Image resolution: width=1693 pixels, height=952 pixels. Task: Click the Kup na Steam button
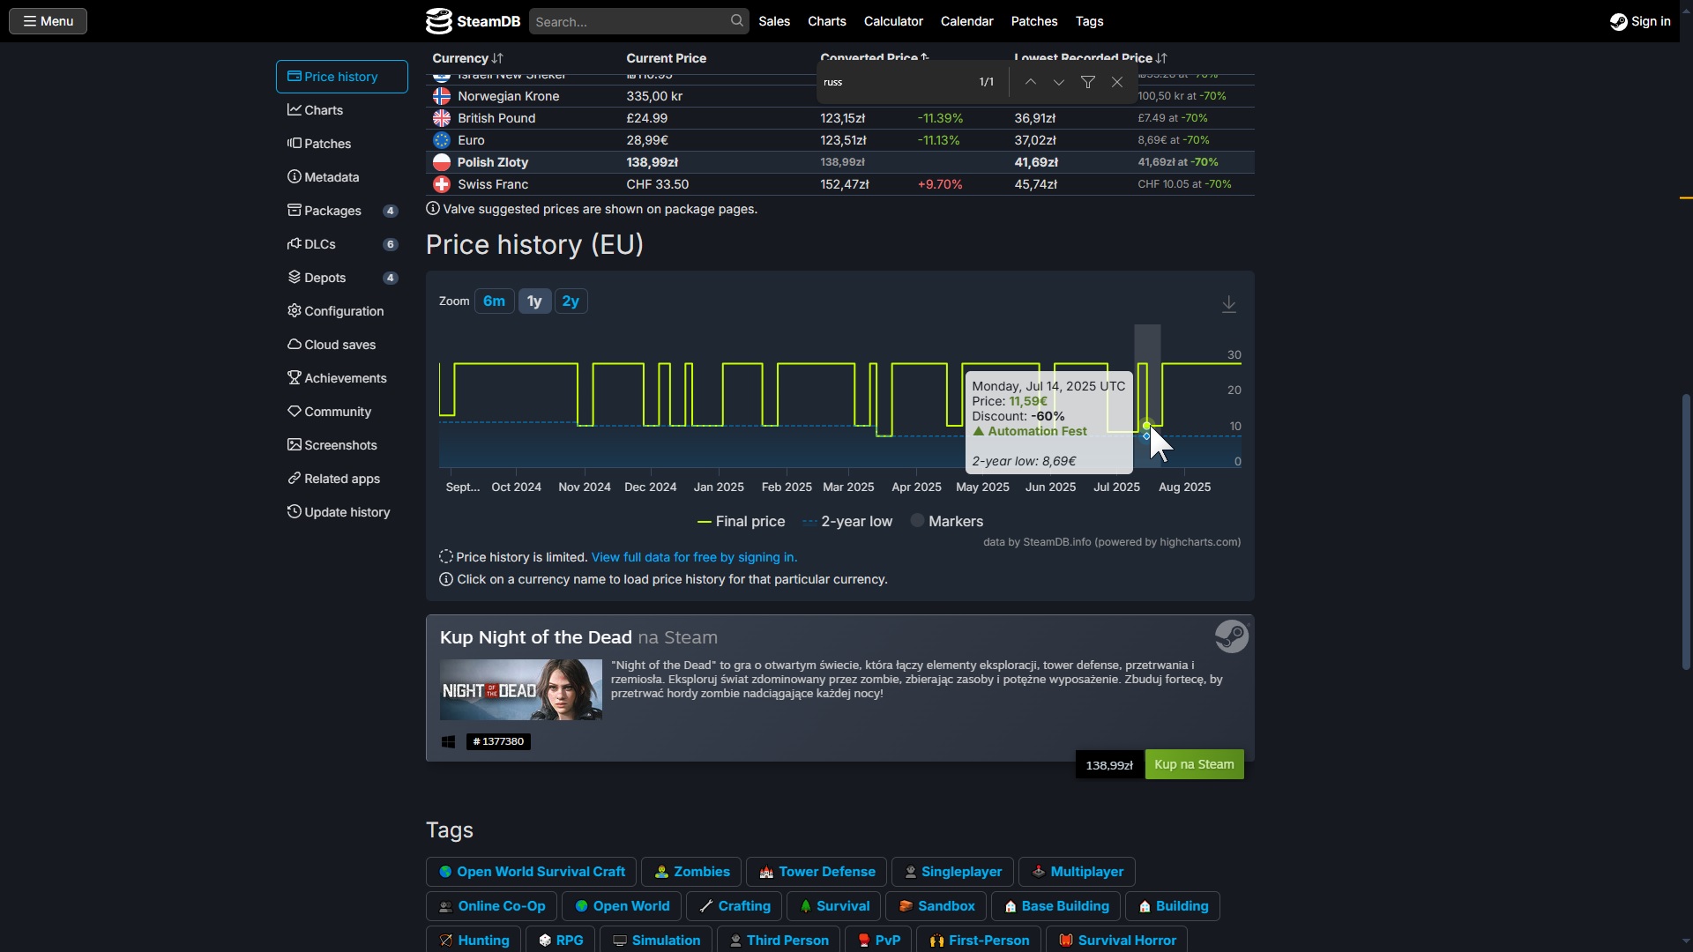click(1194, 764)
